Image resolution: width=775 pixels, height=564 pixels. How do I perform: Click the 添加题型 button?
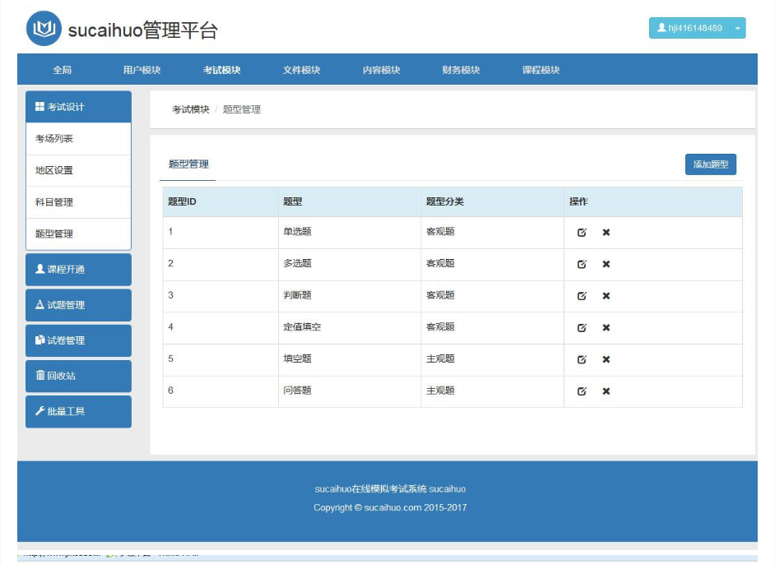coord(710,164)
